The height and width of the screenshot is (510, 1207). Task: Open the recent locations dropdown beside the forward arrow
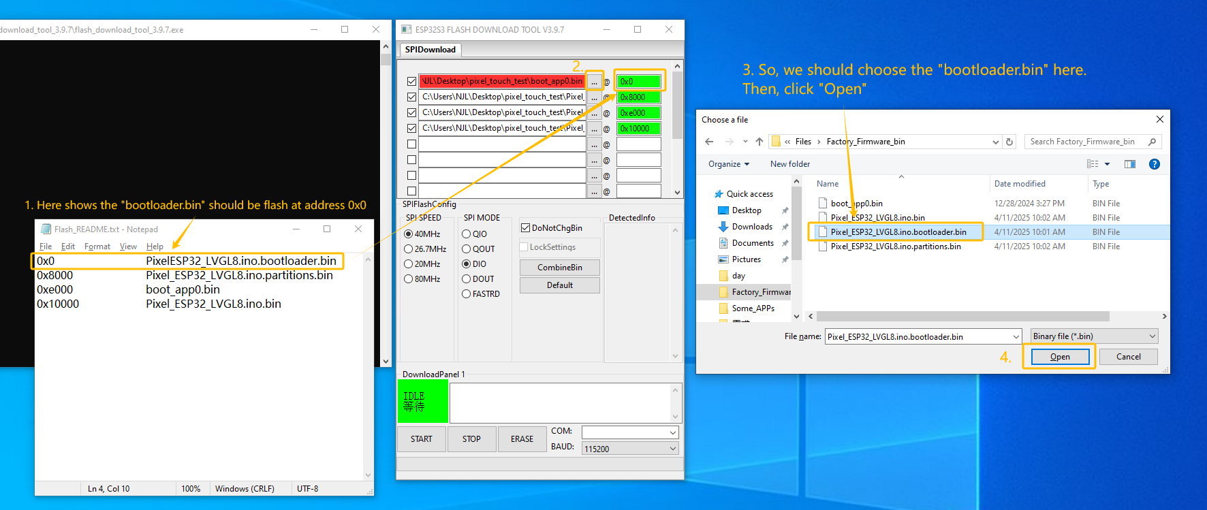click(745, 142)
